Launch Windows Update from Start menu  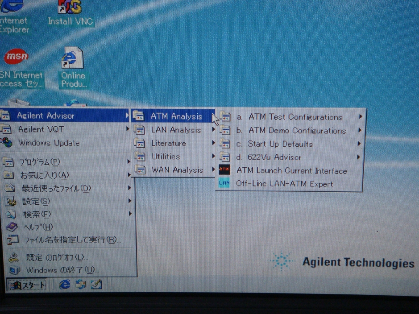tap(65, 143)
